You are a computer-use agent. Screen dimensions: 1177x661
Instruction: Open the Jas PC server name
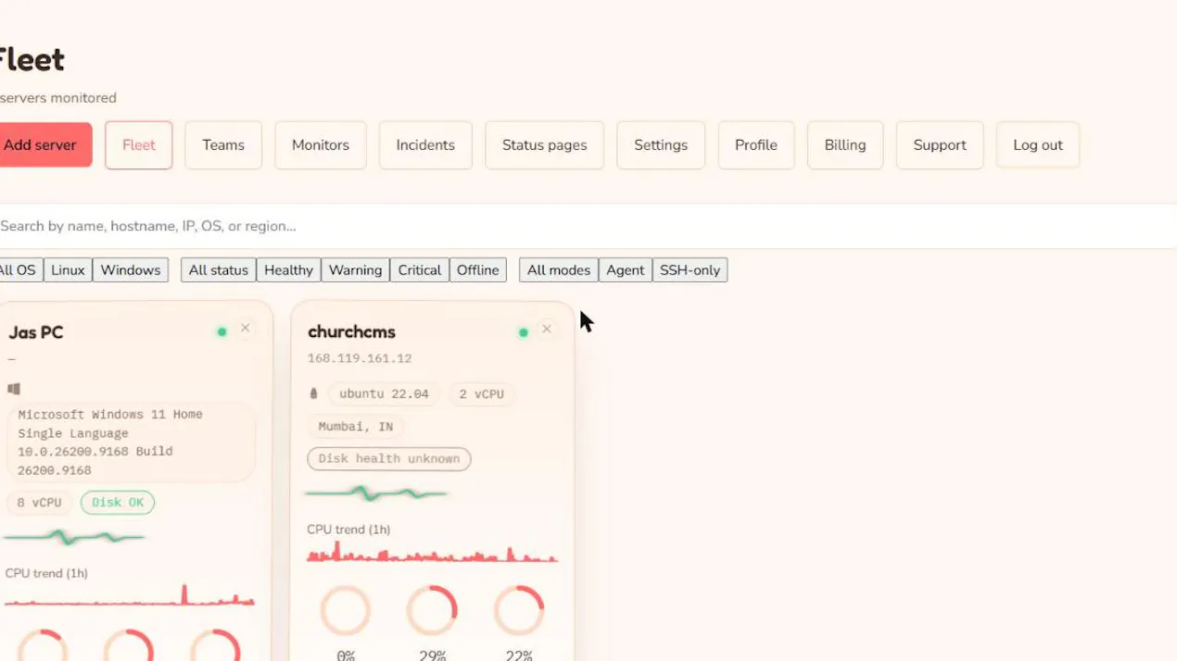tap(36, 332)
